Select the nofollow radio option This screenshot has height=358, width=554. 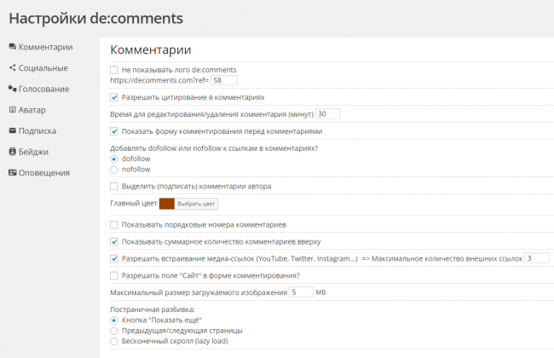115,170
